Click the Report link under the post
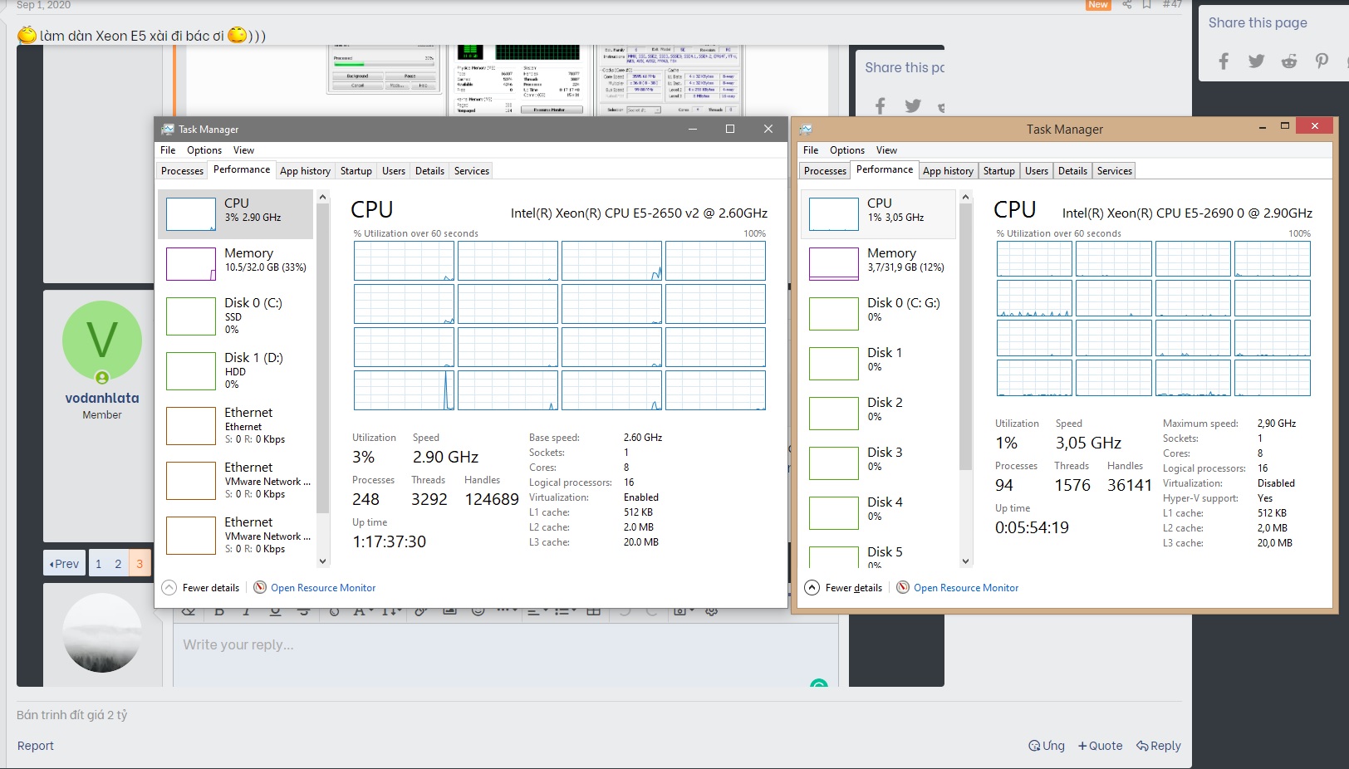Screen dimensions: 1349x769 tap(35, 746)
